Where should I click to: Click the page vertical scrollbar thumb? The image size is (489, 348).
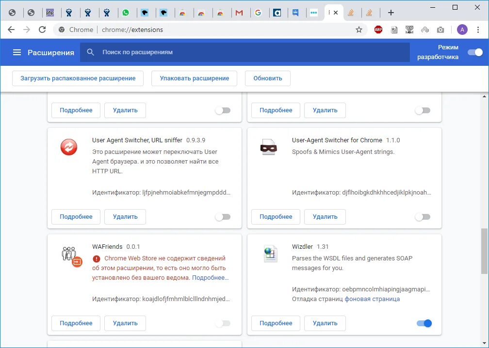coord(484,251)
